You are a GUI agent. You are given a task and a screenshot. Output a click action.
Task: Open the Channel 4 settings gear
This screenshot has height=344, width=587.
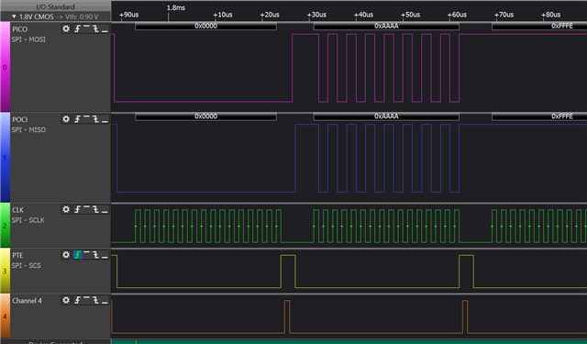[66, 300]
